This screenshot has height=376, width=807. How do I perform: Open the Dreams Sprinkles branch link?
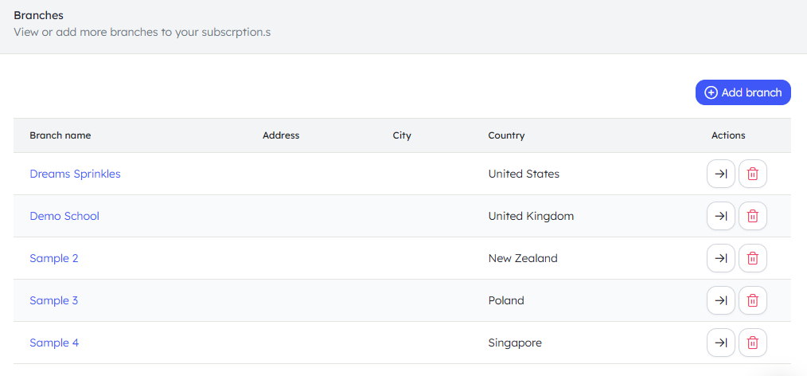point(75,174)
